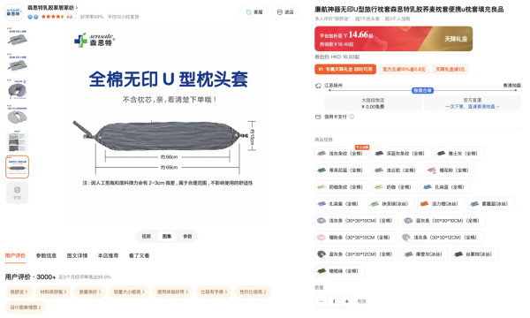Screen dimensions: 530x318
Task: Choose 浅灰条（30*30*10CM）option
Action: click(x=356, y=221)
